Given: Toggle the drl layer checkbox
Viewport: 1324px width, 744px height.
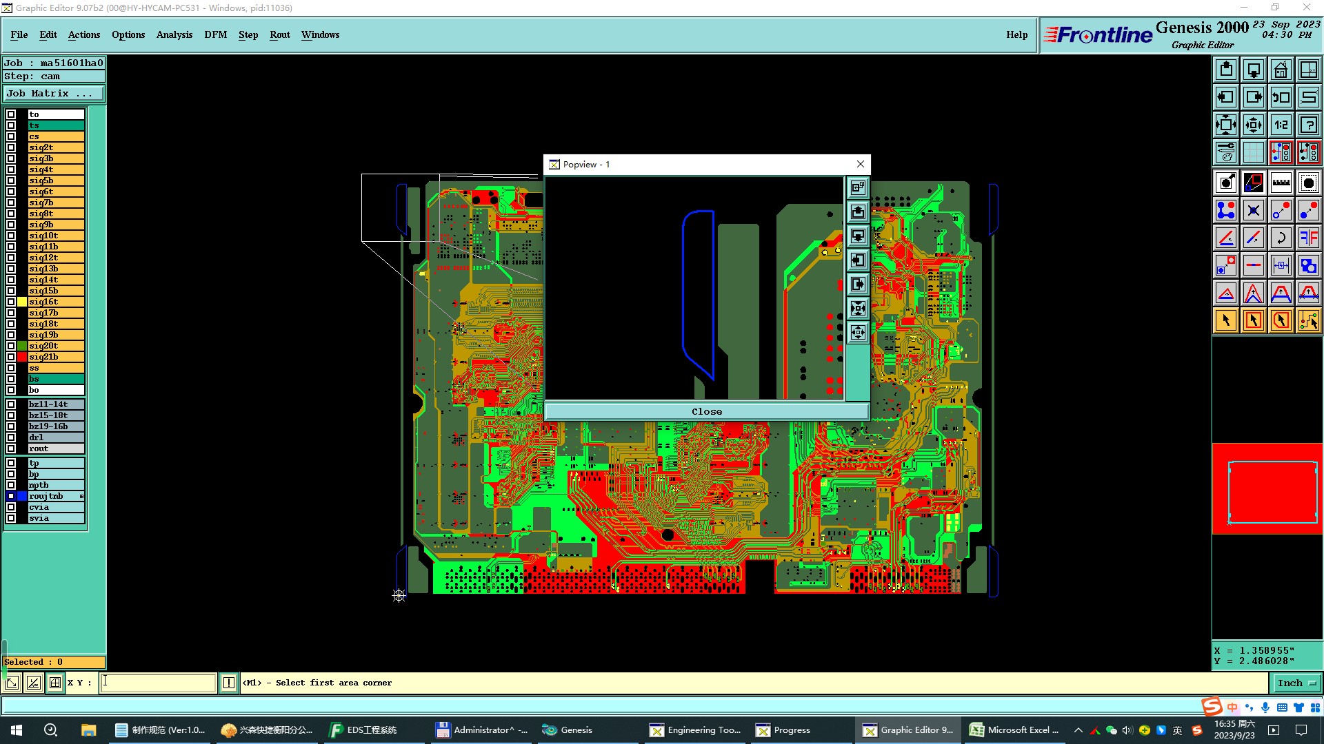Looking at the screenshot, I should tap(11, 437).
